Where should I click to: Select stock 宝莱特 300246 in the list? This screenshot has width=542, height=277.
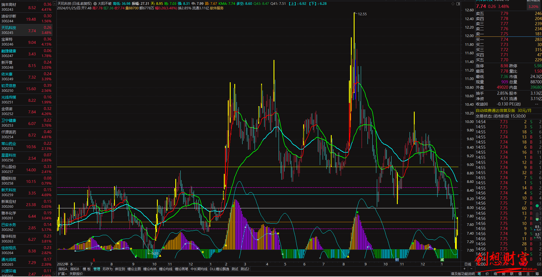click(x=26, y=42)
